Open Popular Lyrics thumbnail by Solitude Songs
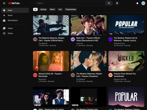 (126, 25)
